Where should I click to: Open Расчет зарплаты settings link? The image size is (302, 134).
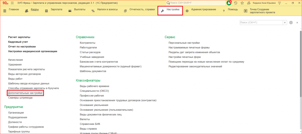point(19,37)
